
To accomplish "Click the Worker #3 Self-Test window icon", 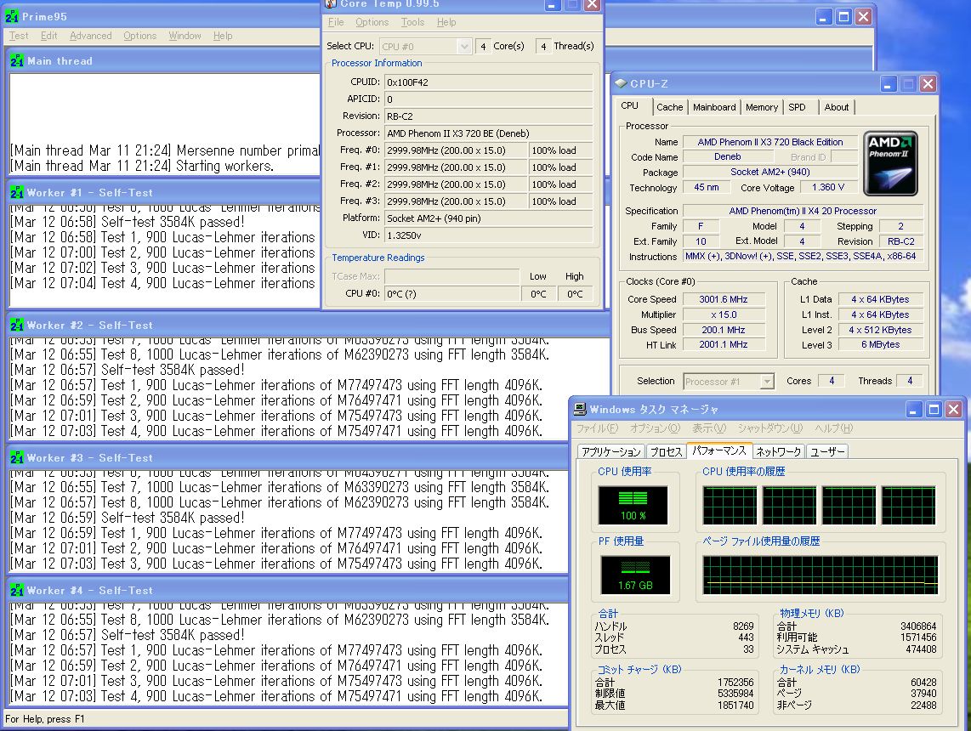I will (x=16, y=458).
